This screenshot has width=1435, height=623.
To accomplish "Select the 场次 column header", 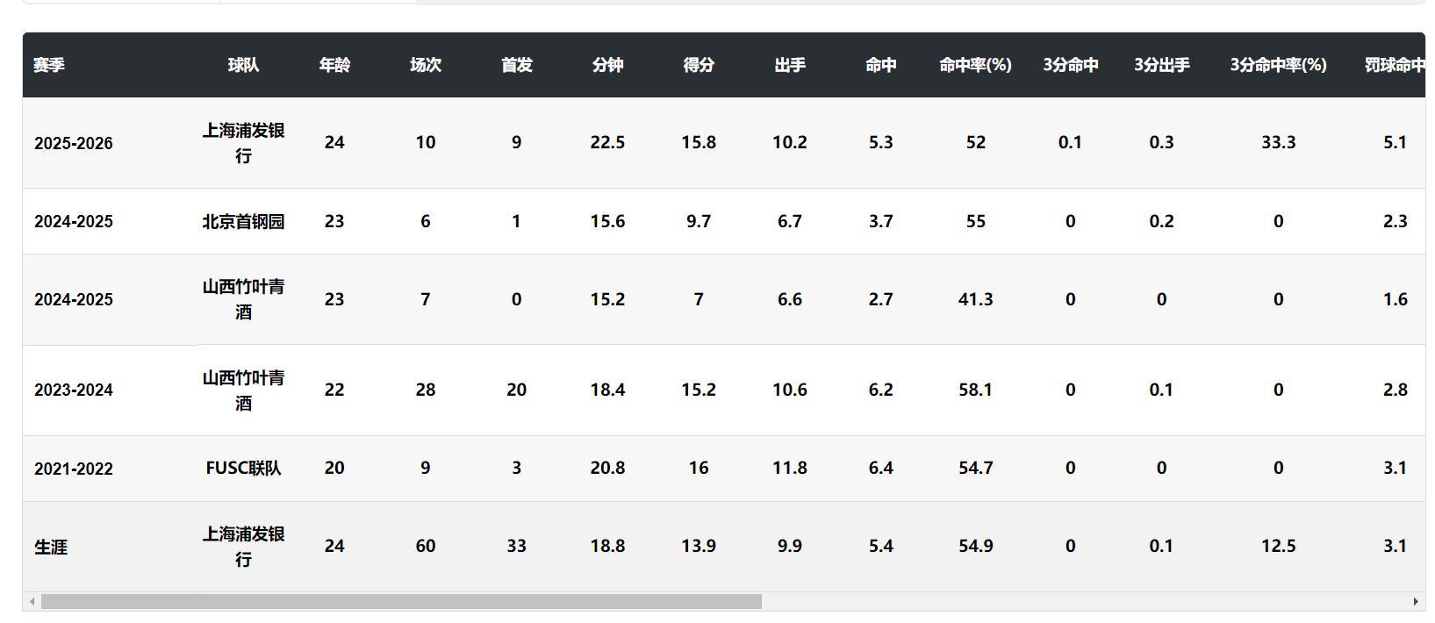I will [426, 65].
